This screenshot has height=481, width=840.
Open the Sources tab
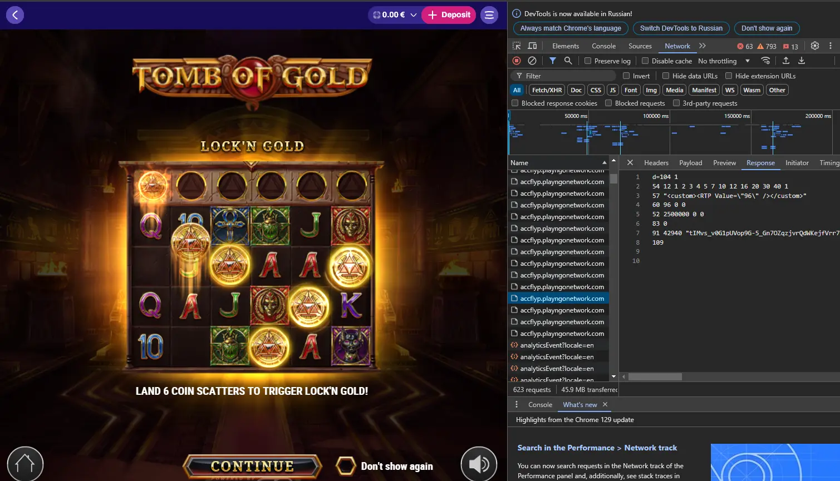coord(640,46)
